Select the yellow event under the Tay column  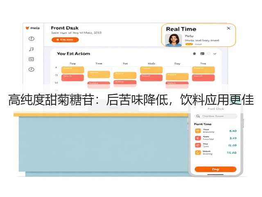[177, 77]
